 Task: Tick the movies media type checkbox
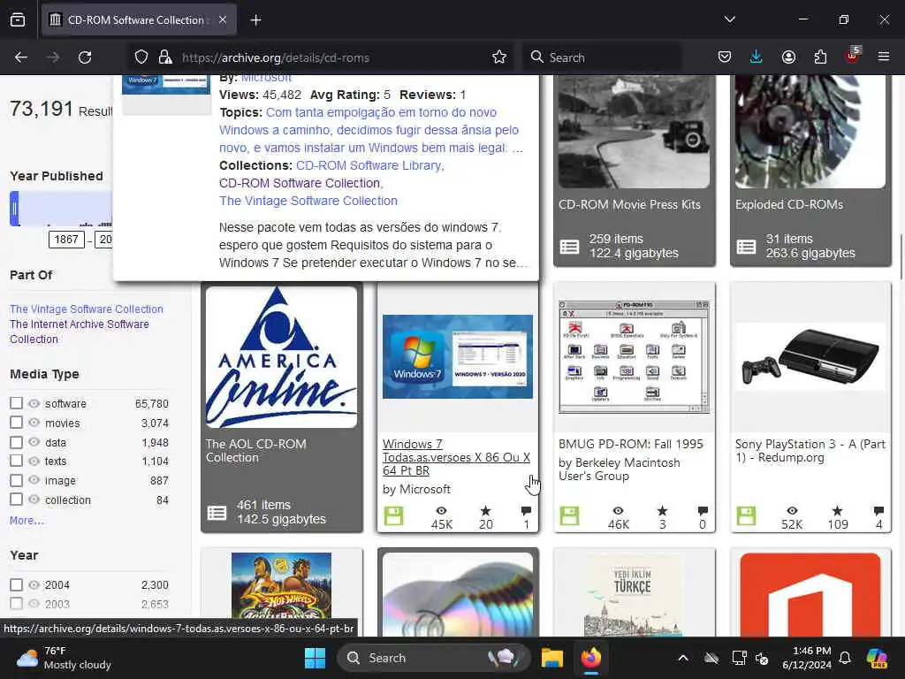click(x=16, y=423)
